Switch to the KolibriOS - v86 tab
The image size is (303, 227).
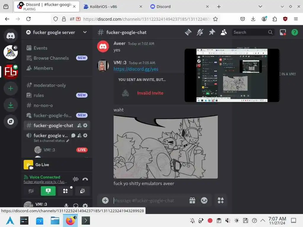[113, 7]
